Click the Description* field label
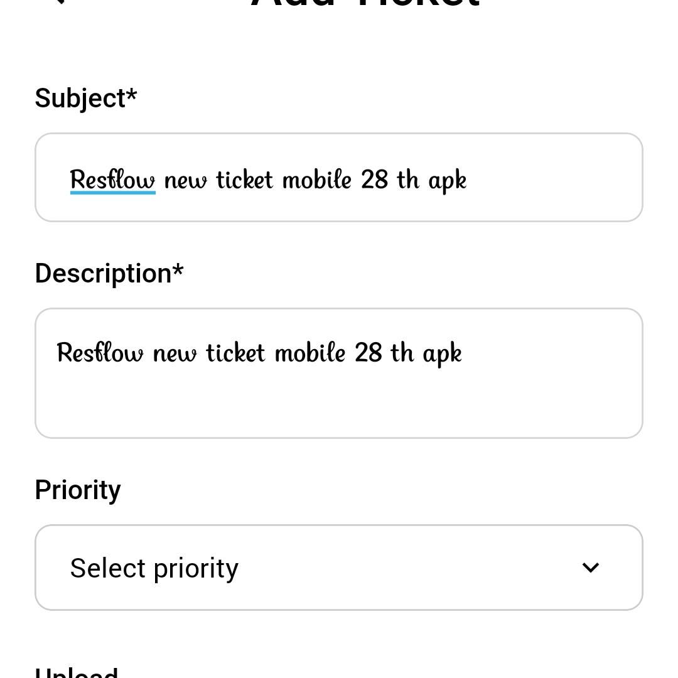 pos(109,274)
